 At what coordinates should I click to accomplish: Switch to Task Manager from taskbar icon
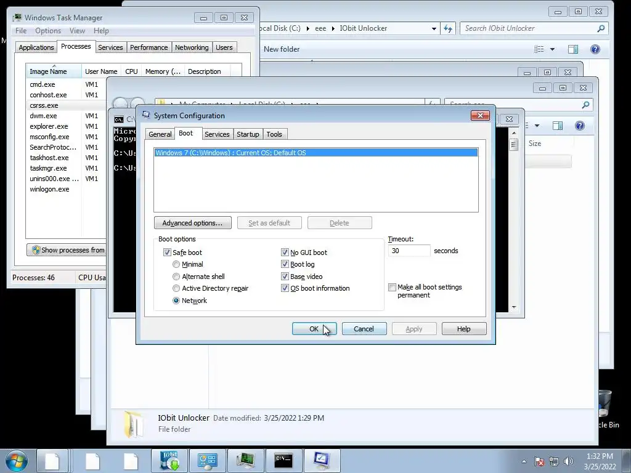click(x=245, y=461)
